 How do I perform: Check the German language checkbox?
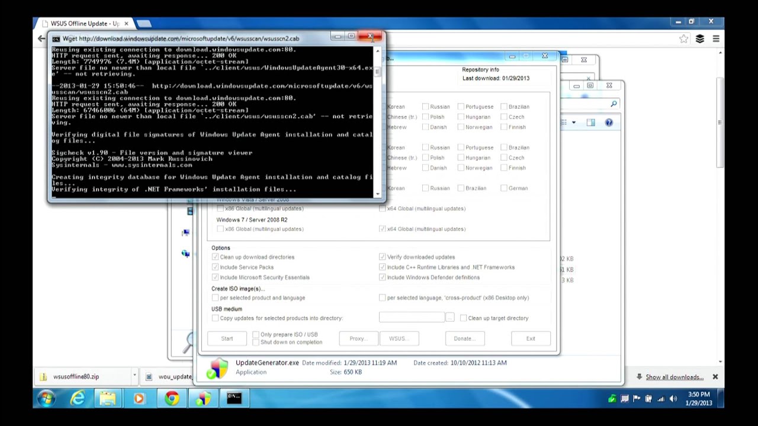click(504, 188)
